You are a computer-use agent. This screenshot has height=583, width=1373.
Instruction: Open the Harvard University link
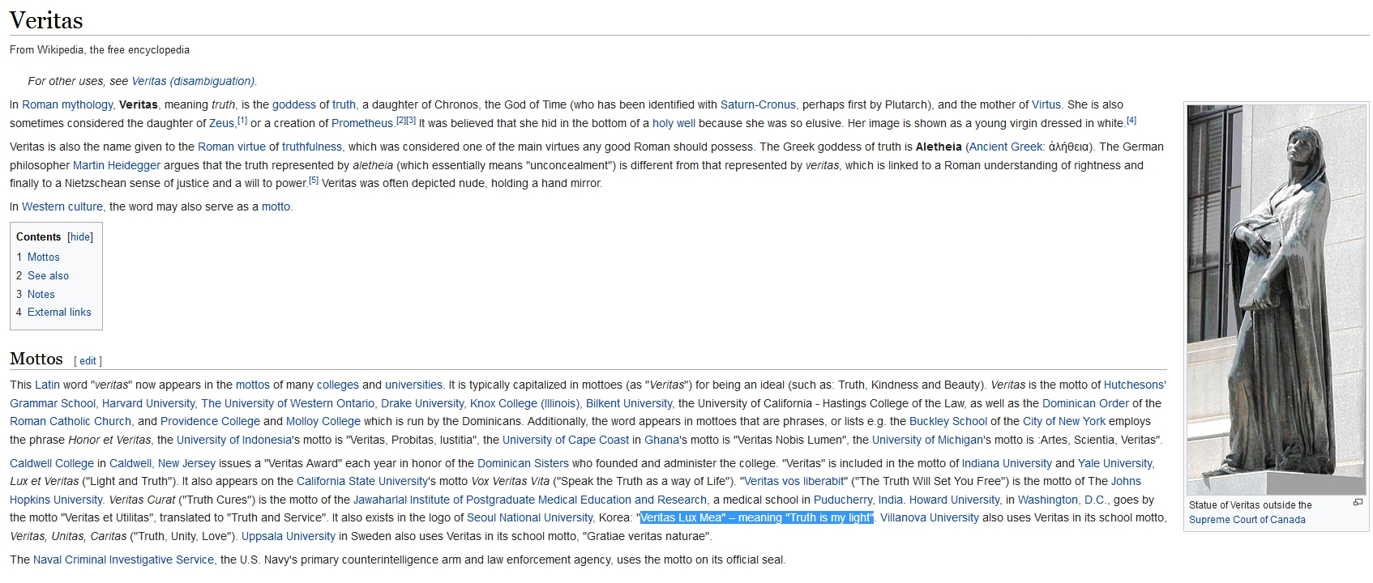click(x=148, y=404)
